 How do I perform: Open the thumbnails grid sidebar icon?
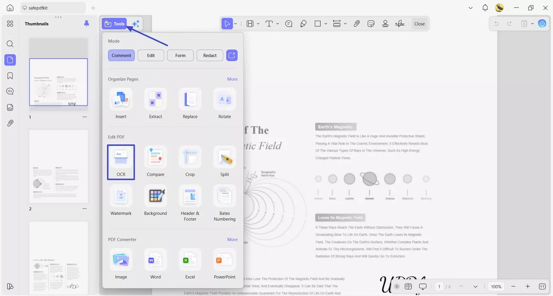(10, 24)
